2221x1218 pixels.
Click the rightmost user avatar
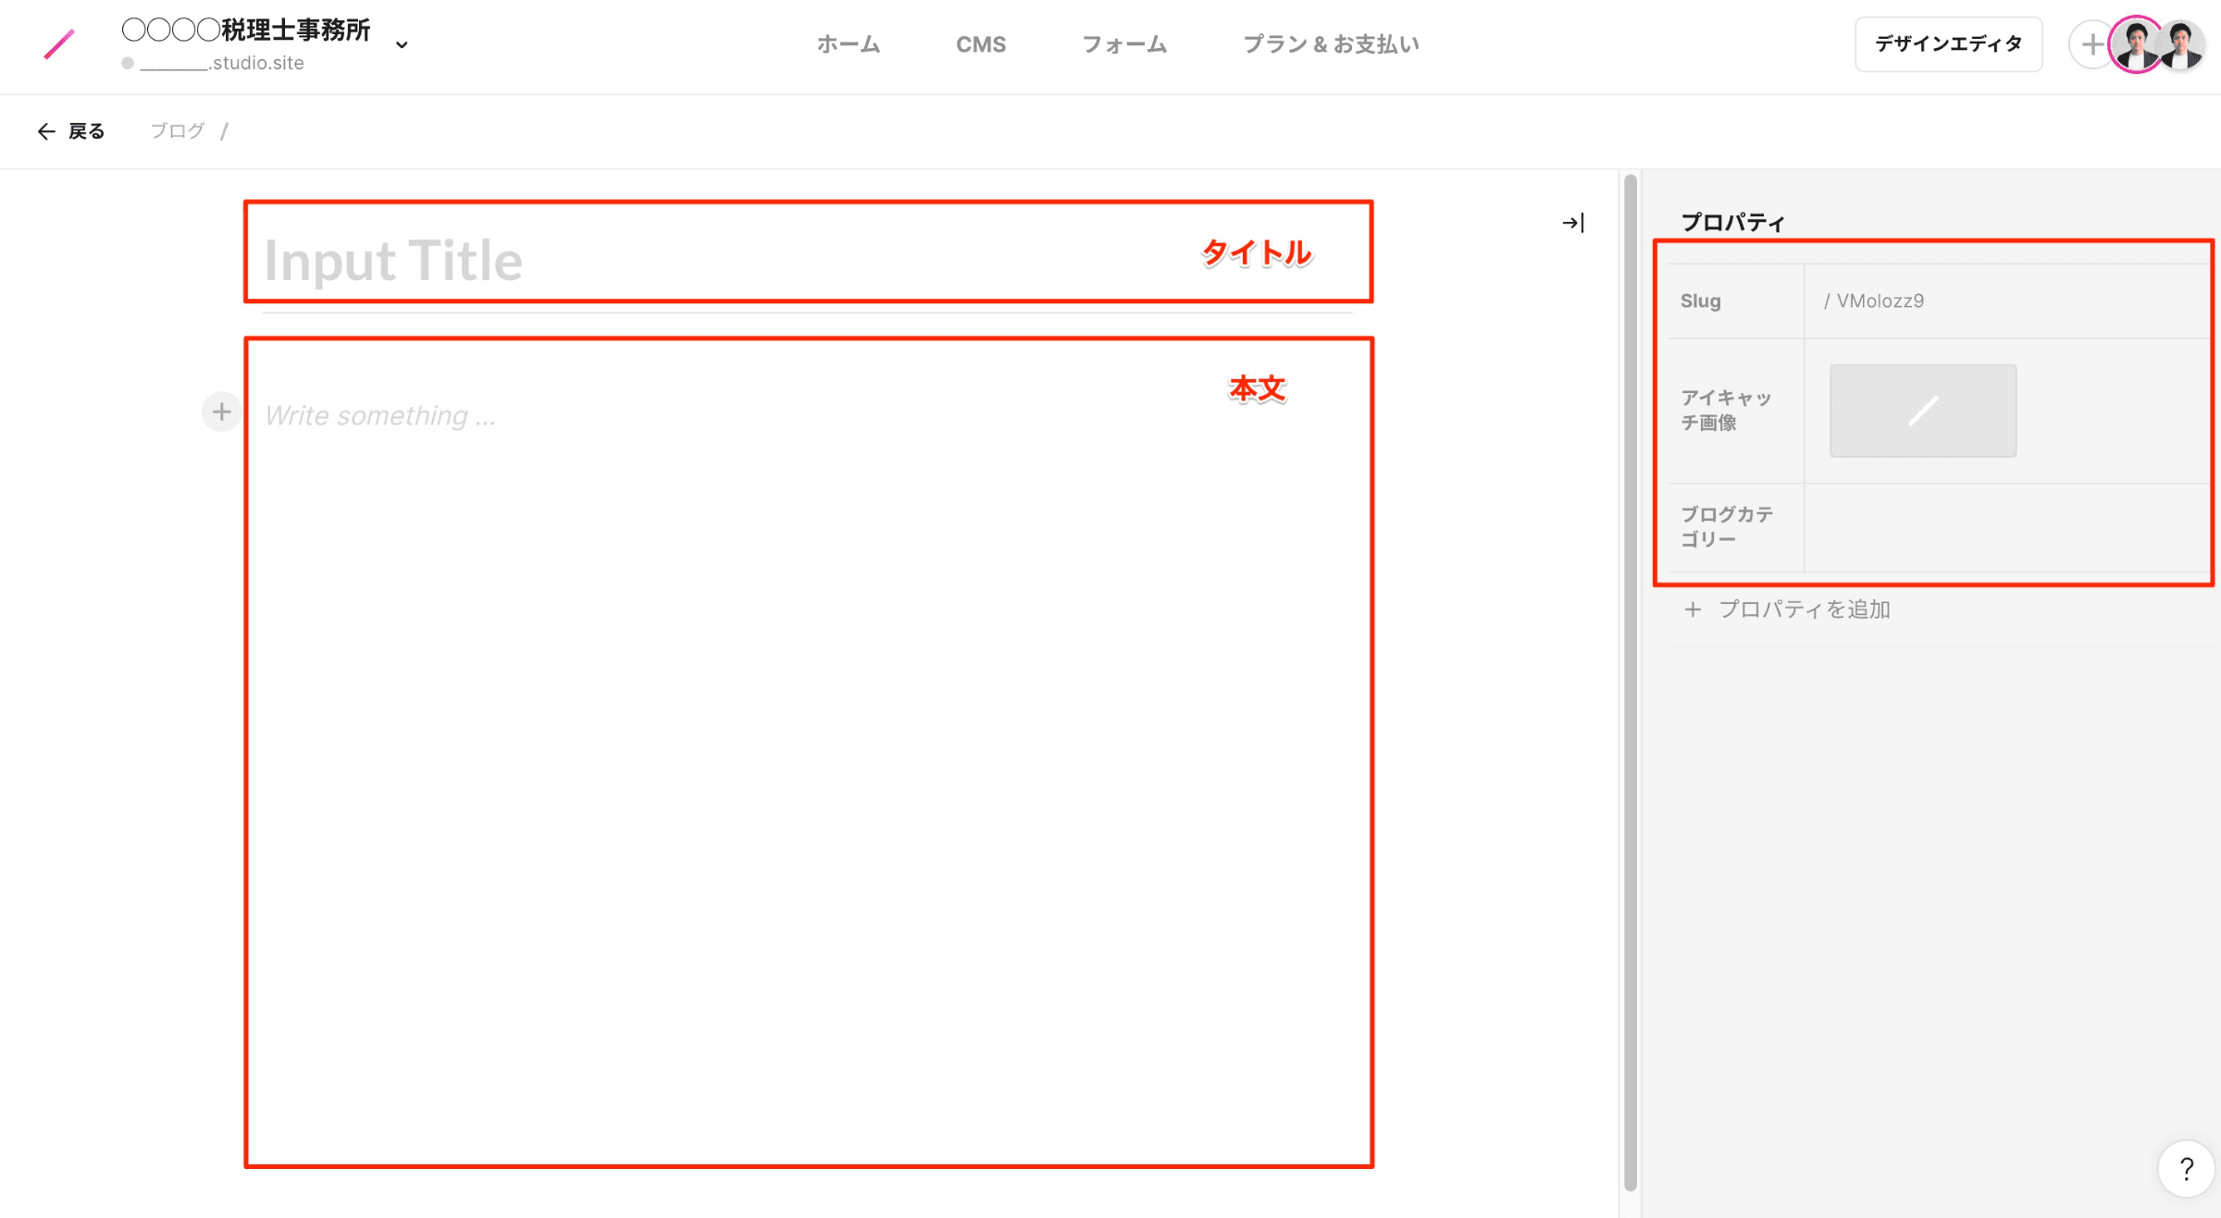[x=2182, y=44]
